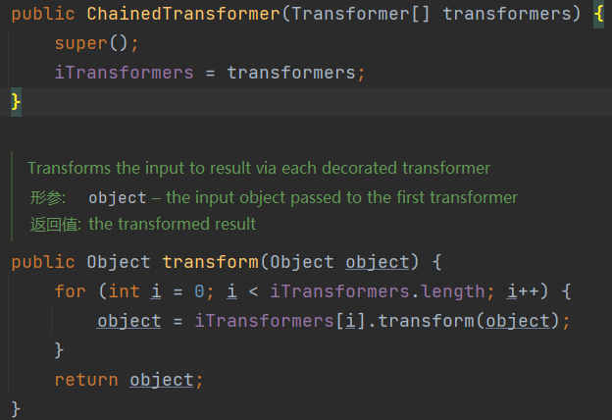Click the highlighted opening brace of the constructor
Image resolution: width=612 pixels, height=420 pixels.
[598, 16]
